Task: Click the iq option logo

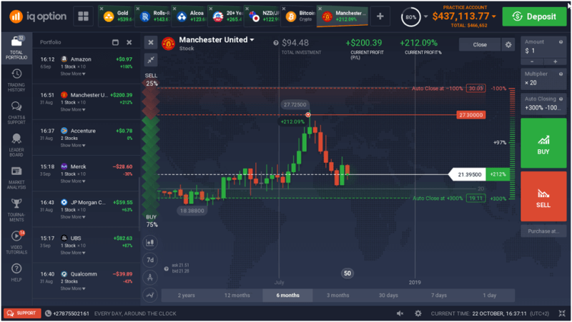Action: 38,16
